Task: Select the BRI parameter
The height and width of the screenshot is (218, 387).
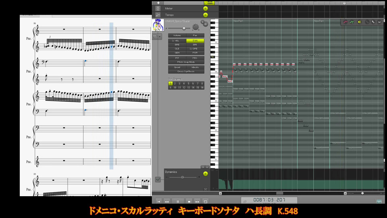Action: (195, 45)
